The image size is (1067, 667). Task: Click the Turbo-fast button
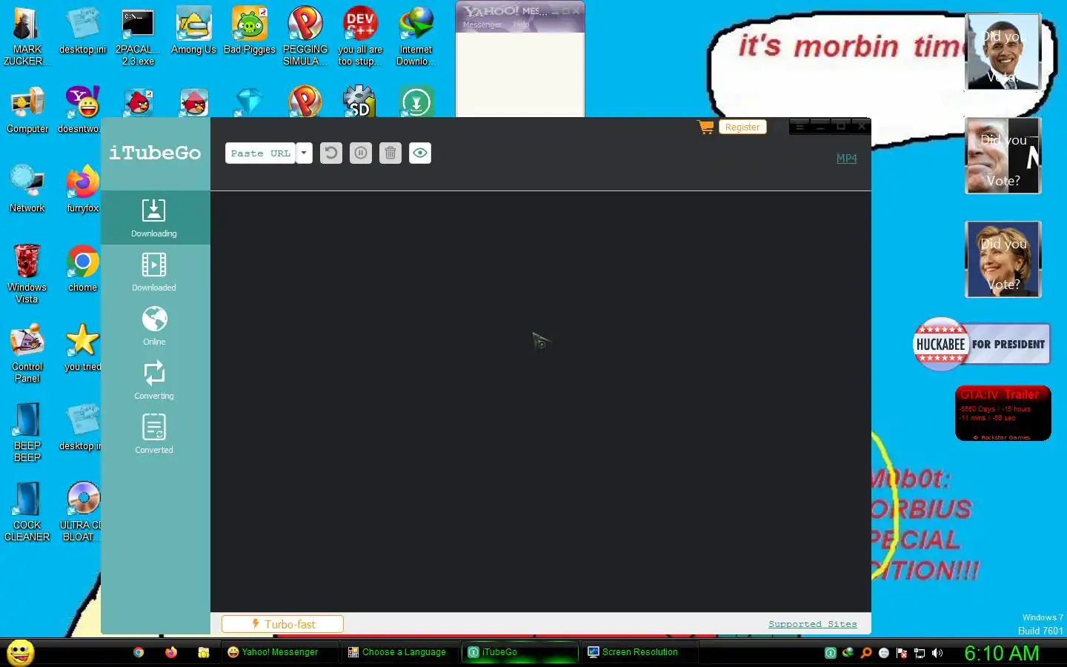pyautogui.click(x=282, y=624)
